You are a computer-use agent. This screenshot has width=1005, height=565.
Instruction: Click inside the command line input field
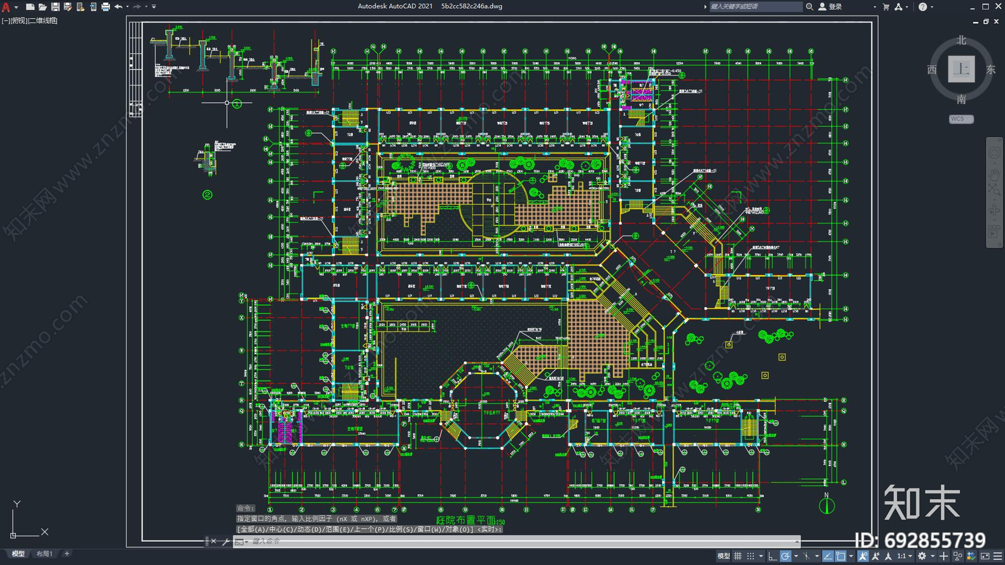(x=314, y=541)
